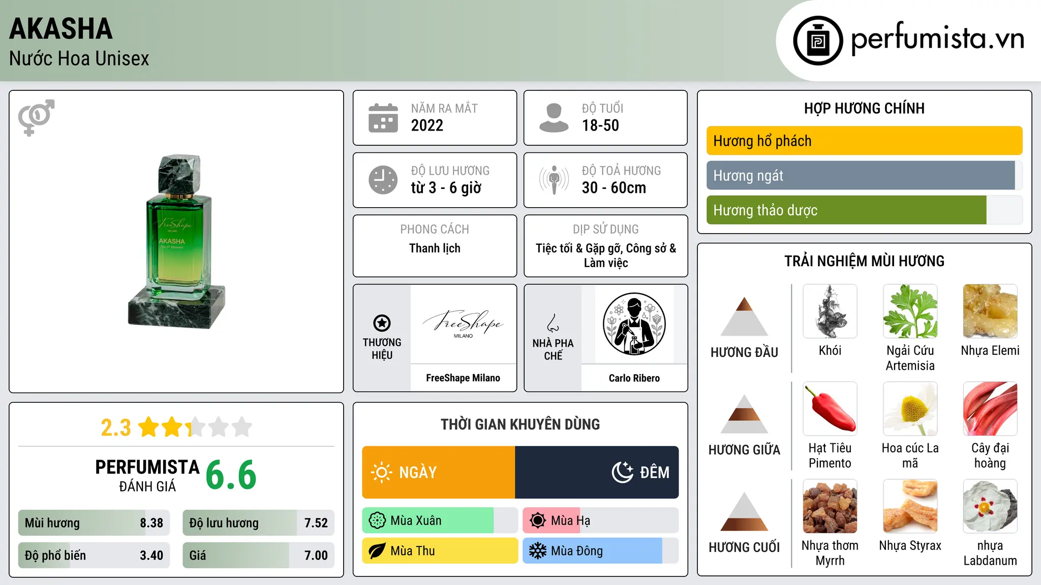Click the Carlo Ribero perfumer name
The image size is (1041, 585).
point(634,378)
